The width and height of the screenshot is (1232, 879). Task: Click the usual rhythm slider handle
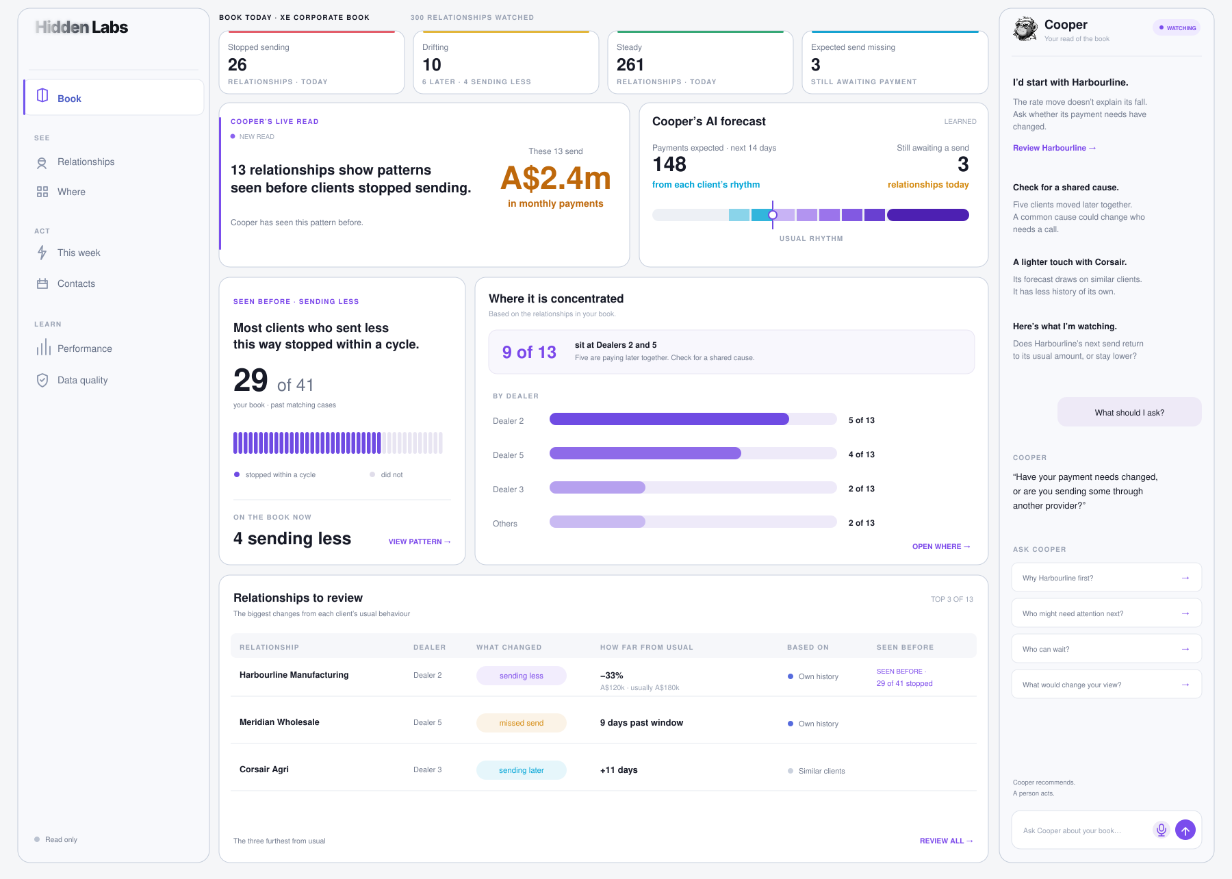773,215
